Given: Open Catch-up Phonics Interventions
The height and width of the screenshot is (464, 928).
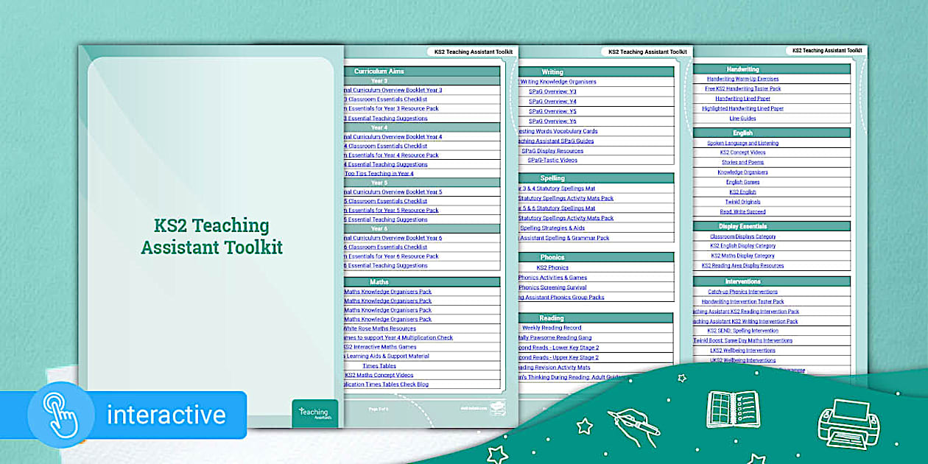Looking at the screenshot, I should 744,291.
